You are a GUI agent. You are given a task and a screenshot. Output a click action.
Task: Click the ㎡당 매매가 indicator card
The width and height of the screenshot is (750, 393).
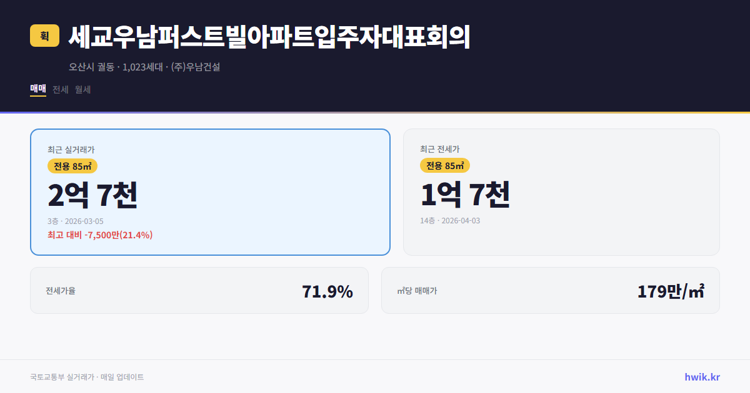(x=550, y=290)
